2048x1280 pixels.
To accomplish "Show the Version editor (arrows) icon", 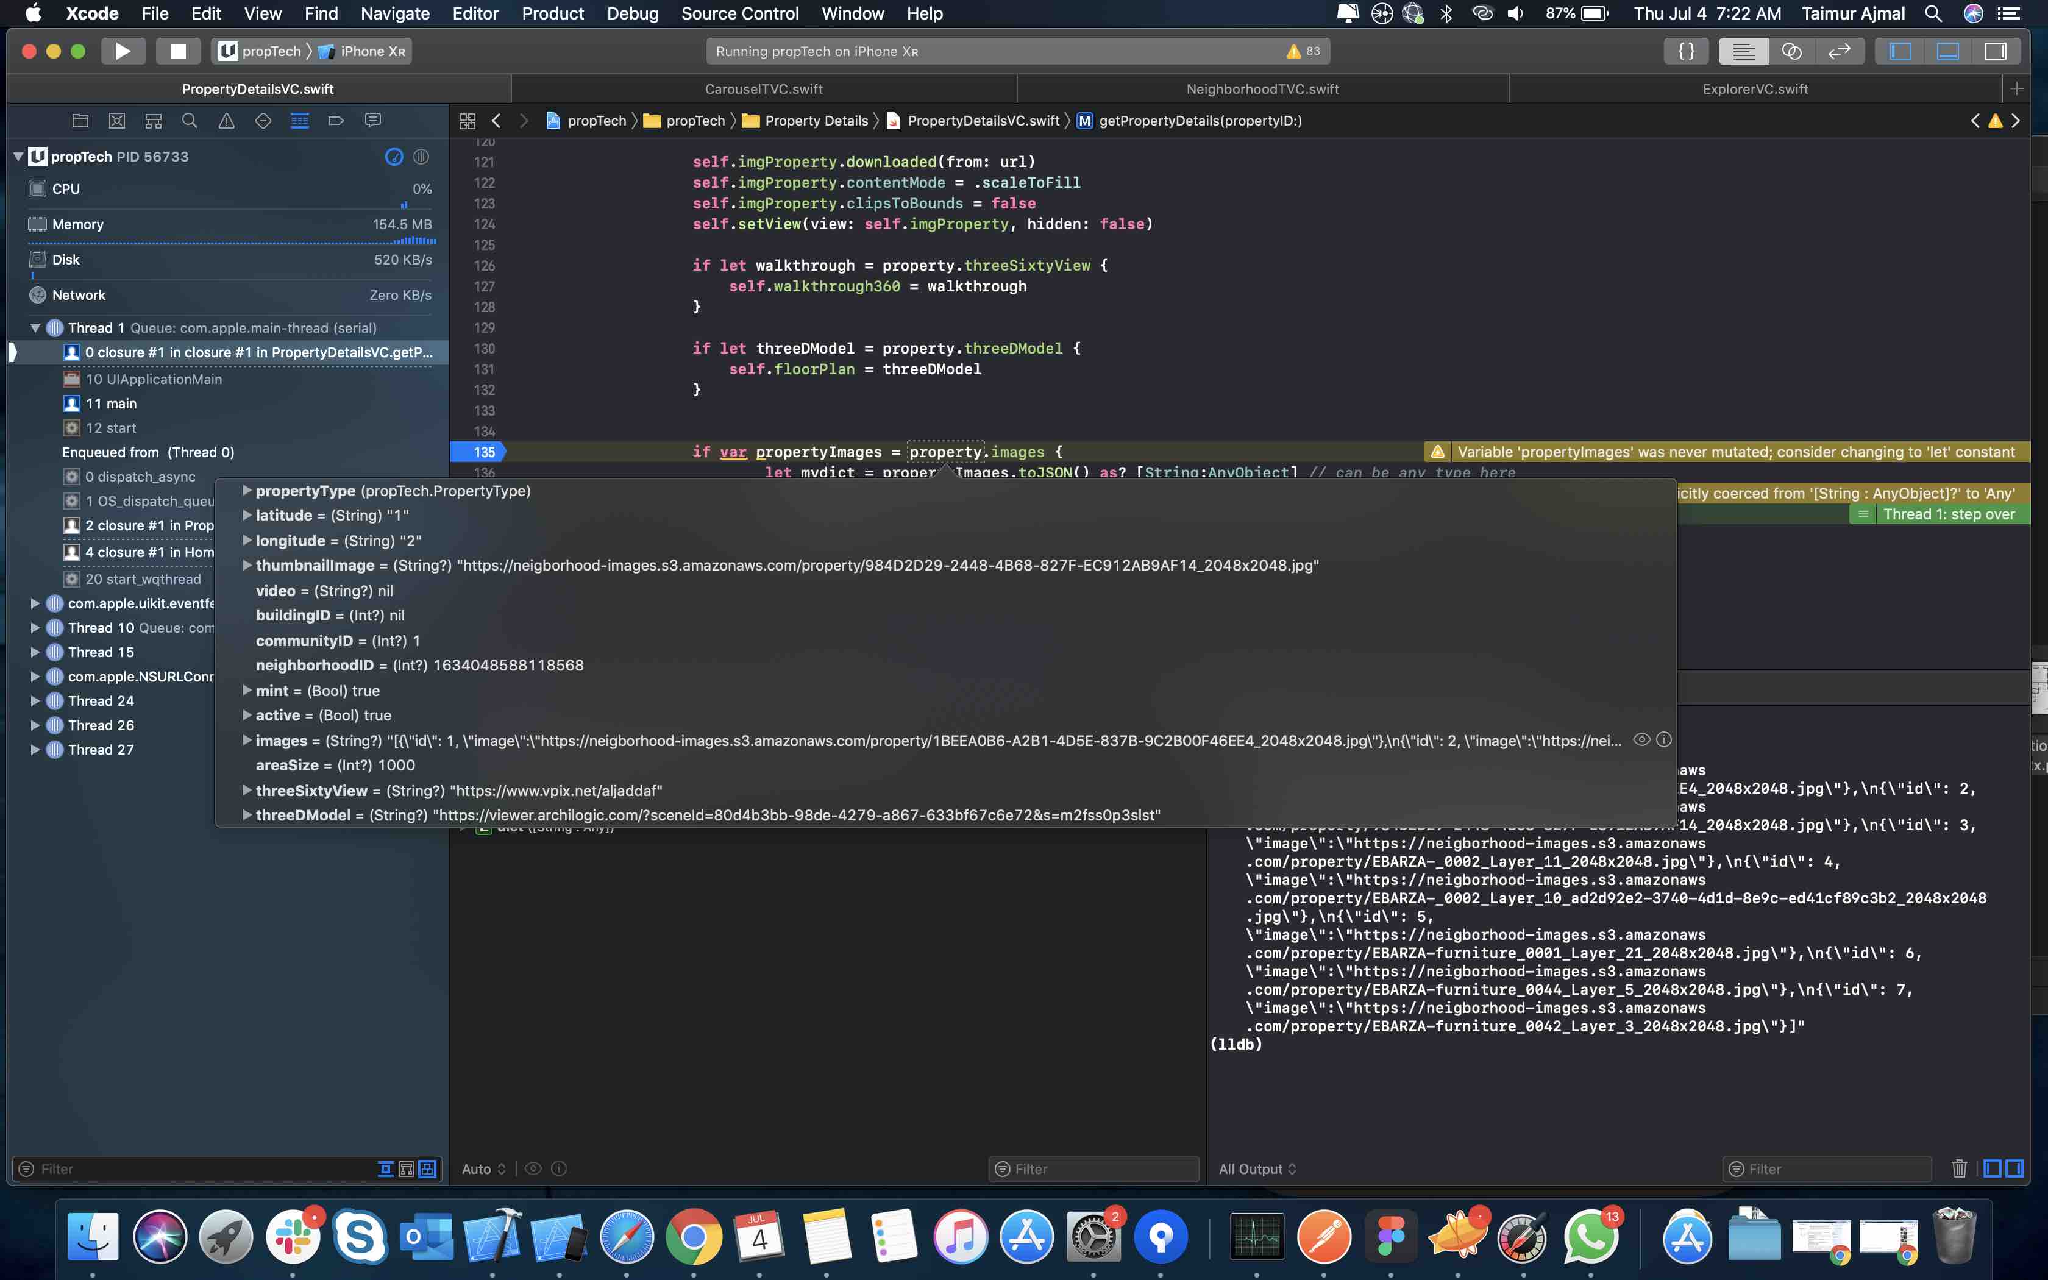I will coord(1839,51).
